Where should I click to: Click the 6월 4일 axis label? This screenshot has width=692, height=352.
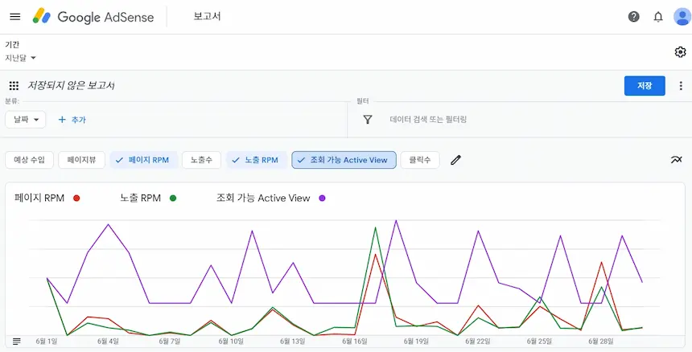[x=108, y=342]
